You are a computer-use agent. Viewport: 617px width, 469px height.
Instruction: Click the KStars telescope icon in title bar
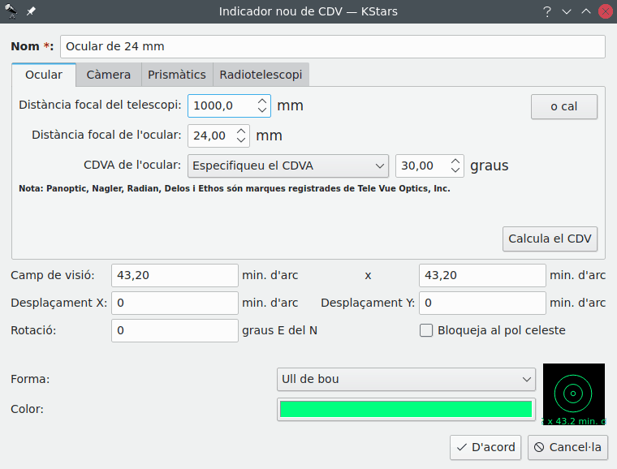pos(12,11)
